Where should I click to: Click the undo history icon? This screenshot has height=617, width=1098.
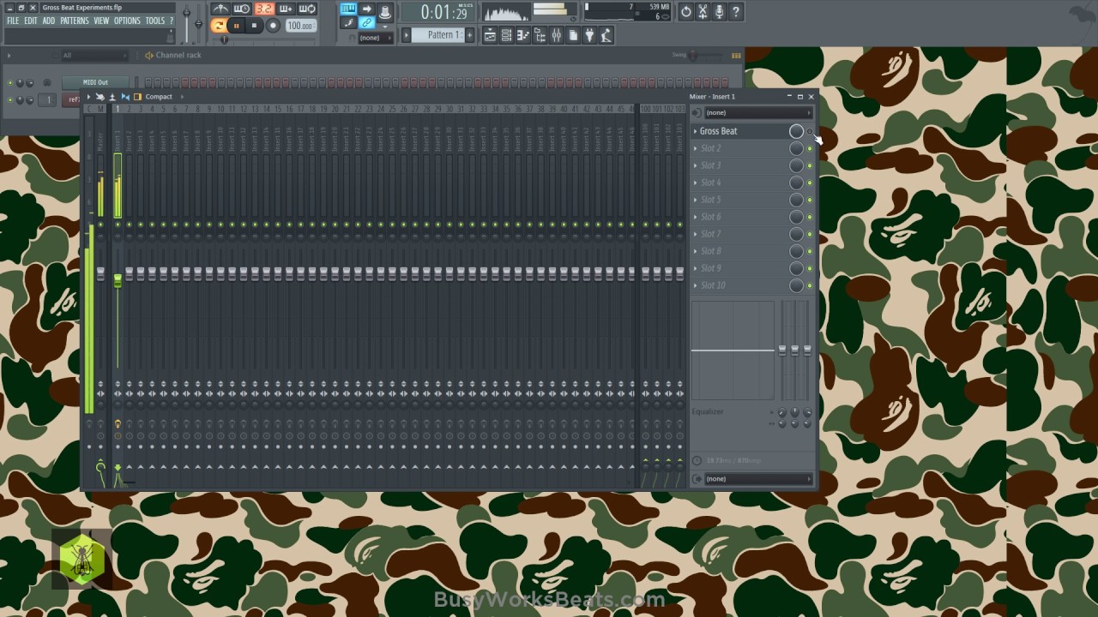(685, 12)
